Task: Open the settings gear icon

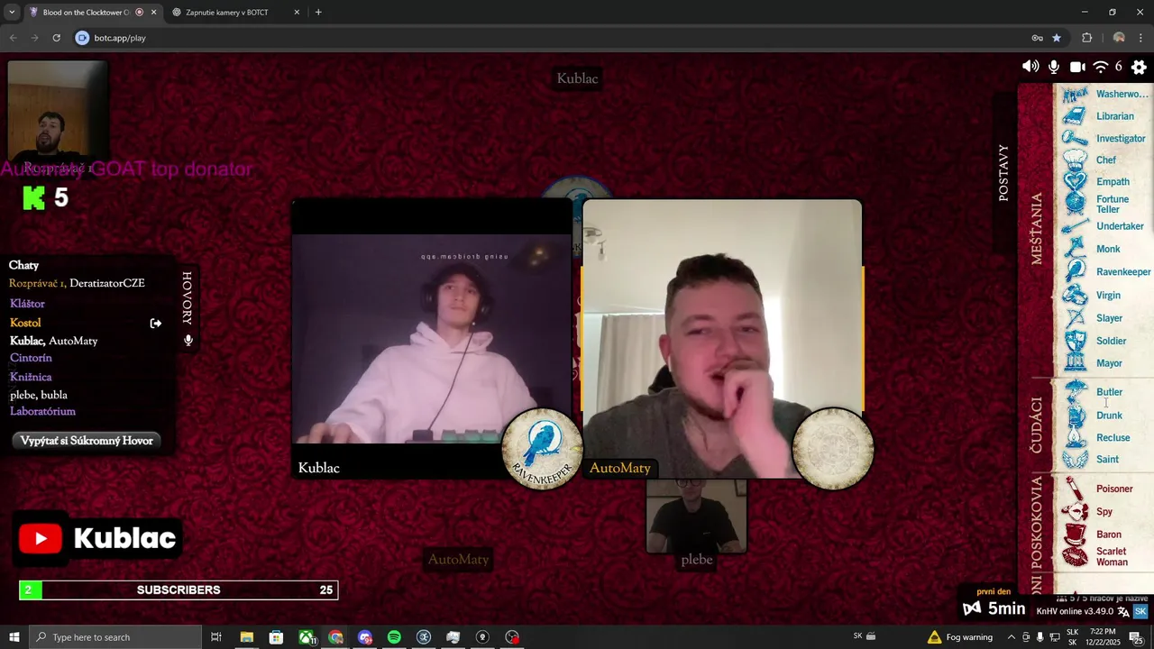Action: [1139, 68]
